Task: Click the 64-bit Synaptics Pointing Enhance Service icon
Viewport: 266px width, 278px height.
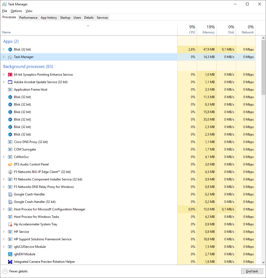Action: (x=10, y=74)
